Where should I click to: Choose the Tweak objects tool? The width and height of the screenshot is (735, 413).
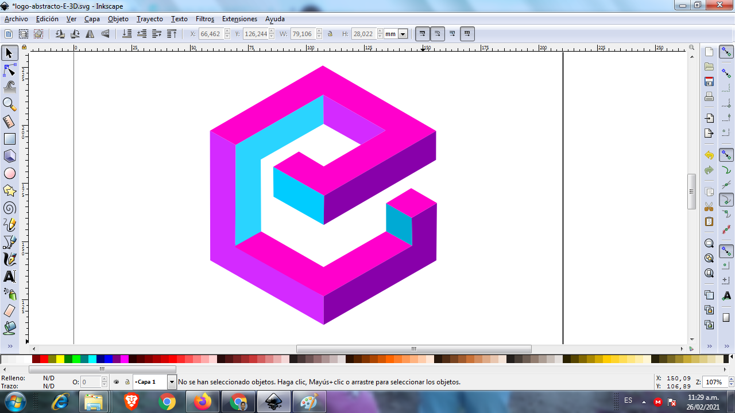[9, 87]
